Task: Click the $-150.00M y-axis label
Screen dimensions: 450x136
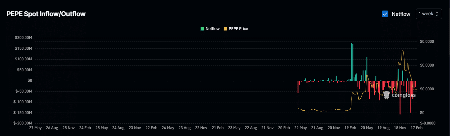Action: (22, 113)
